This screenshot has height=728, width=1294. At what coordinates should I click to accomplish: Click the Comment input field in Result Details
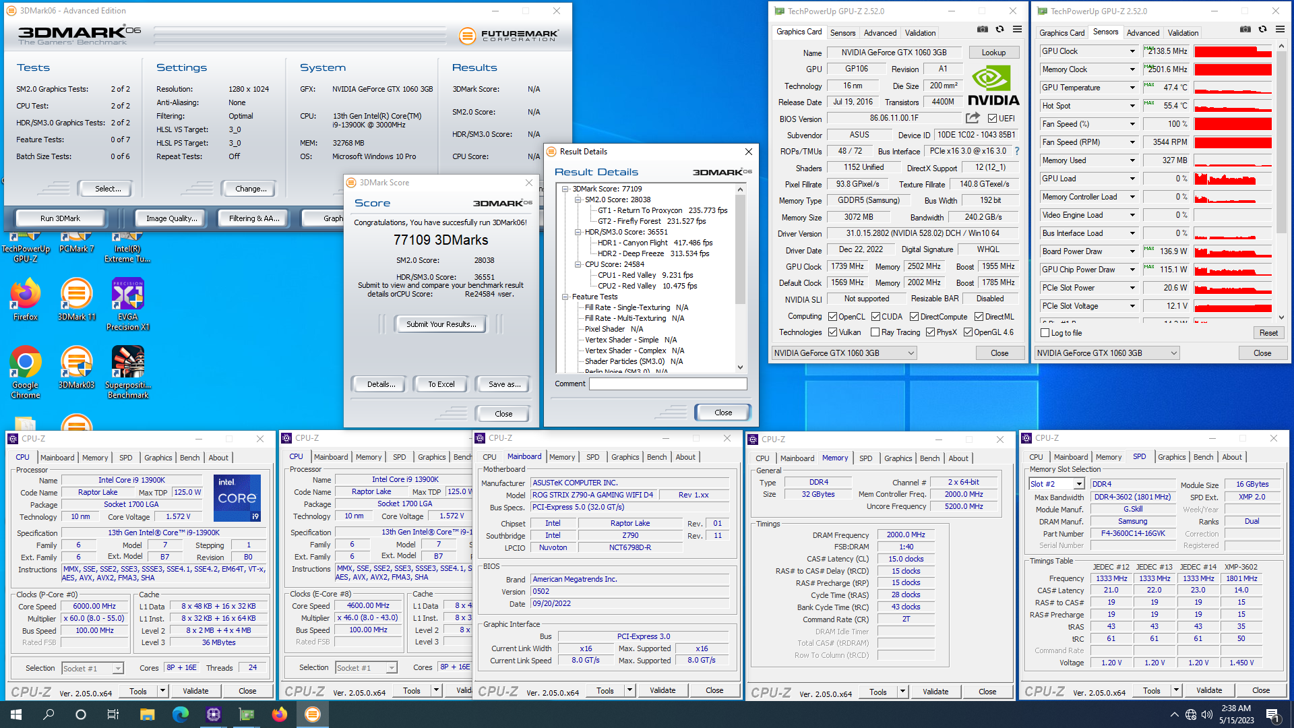pyautogui.click(x=668, y=384)
